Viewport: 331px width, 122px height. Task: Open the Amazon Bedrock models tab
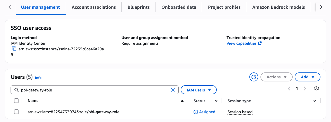(x=278, y=7)
